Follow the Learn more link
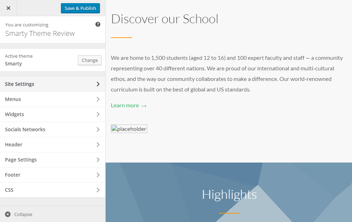This screenshot has width=352, height=222. pos(128,106)
